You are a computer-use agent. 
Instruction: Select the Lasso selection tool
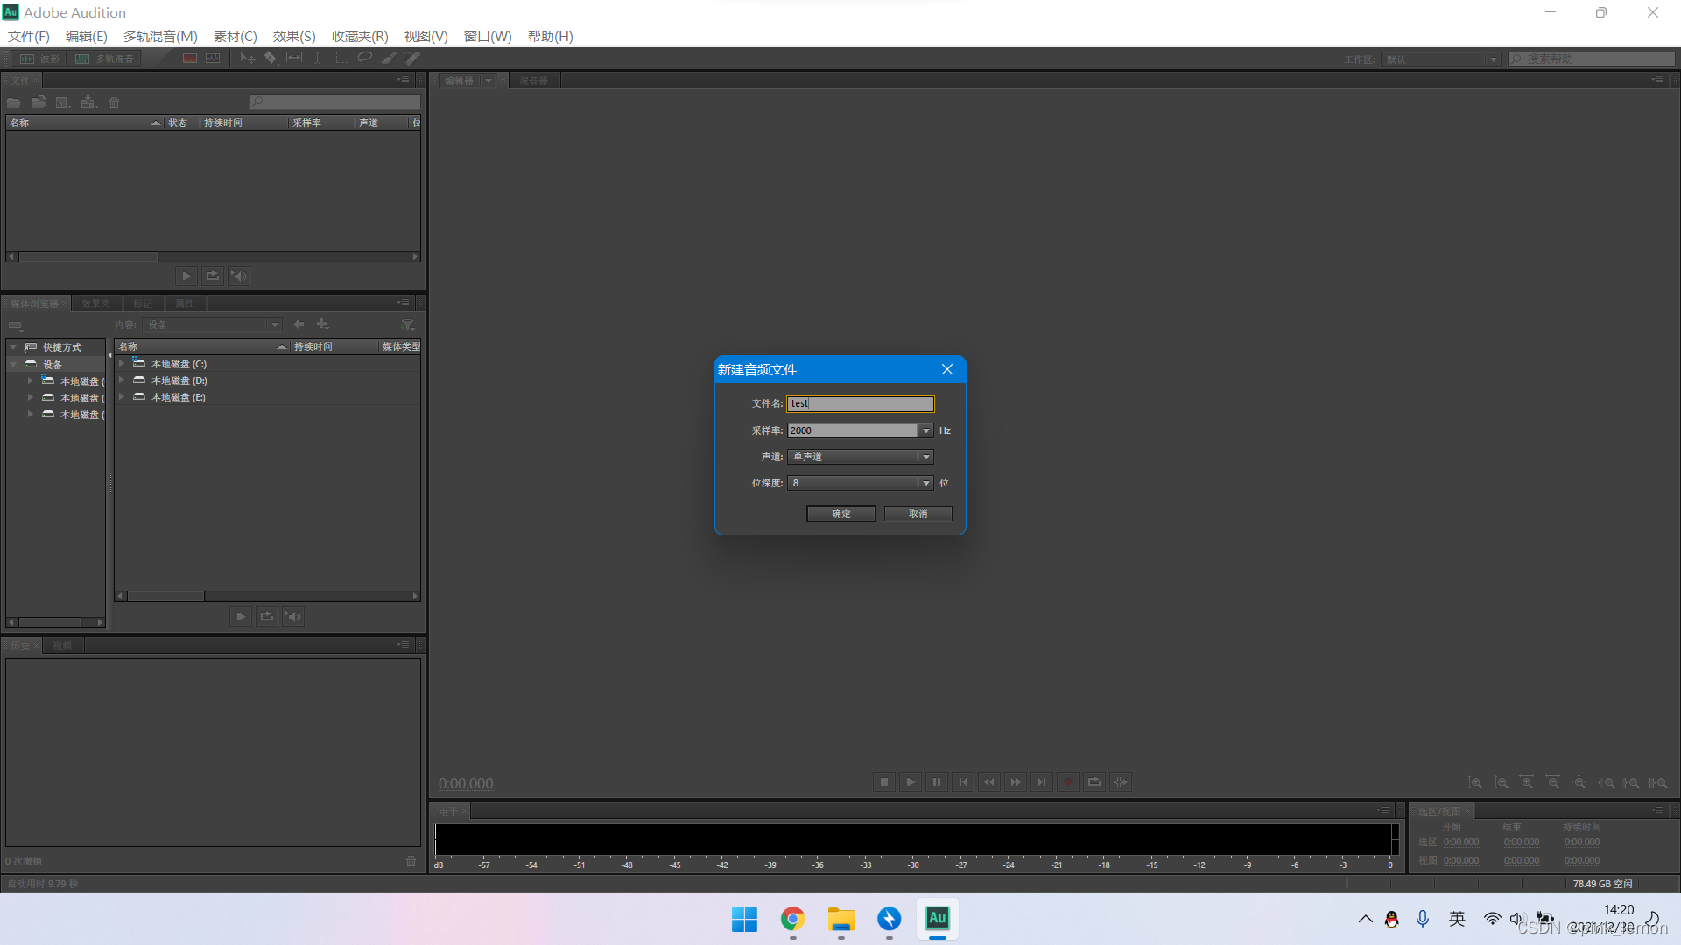[x=365, y=58]
